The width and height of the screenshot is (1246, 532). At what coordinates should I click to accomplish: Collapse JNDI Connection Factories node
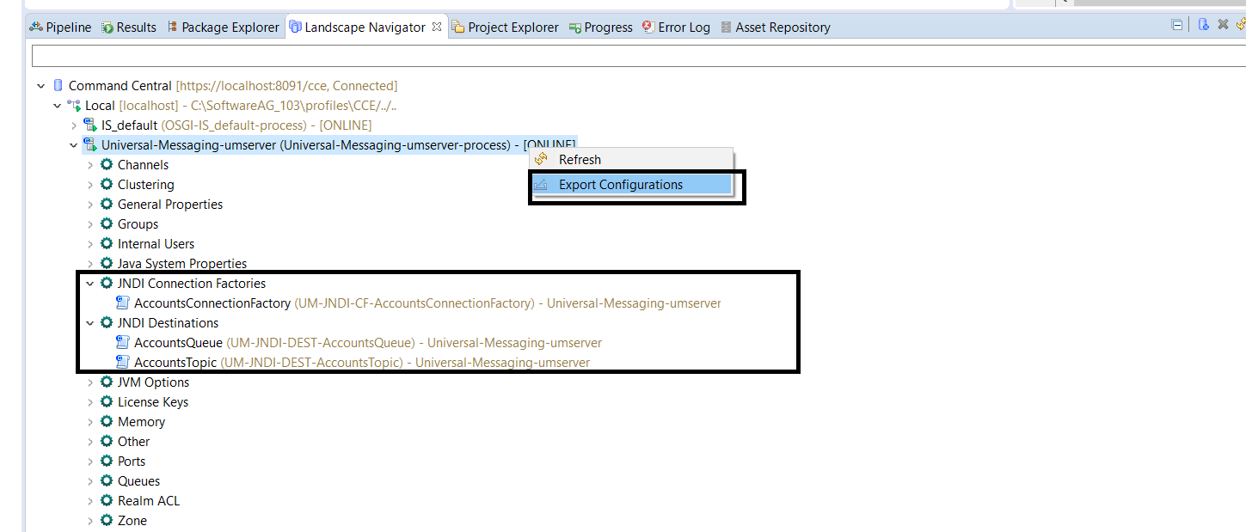click(90, 284)
